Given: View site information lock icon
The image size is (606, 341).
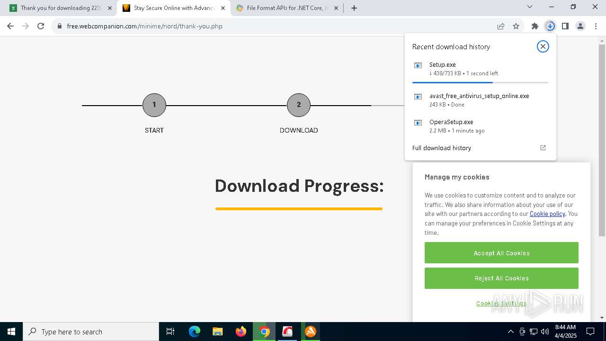Looking at the screenshot, I should (59, 26).
